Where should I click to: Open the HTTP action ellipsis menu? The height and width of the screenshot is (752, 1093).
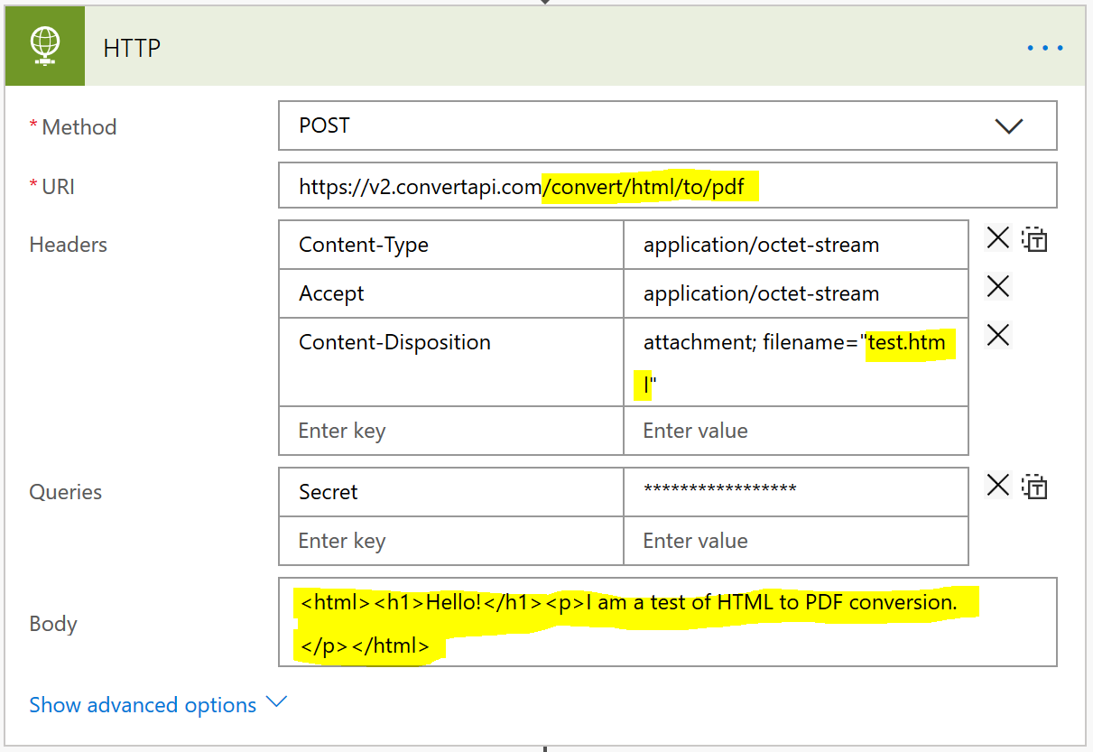click(x=1044, y=48)
